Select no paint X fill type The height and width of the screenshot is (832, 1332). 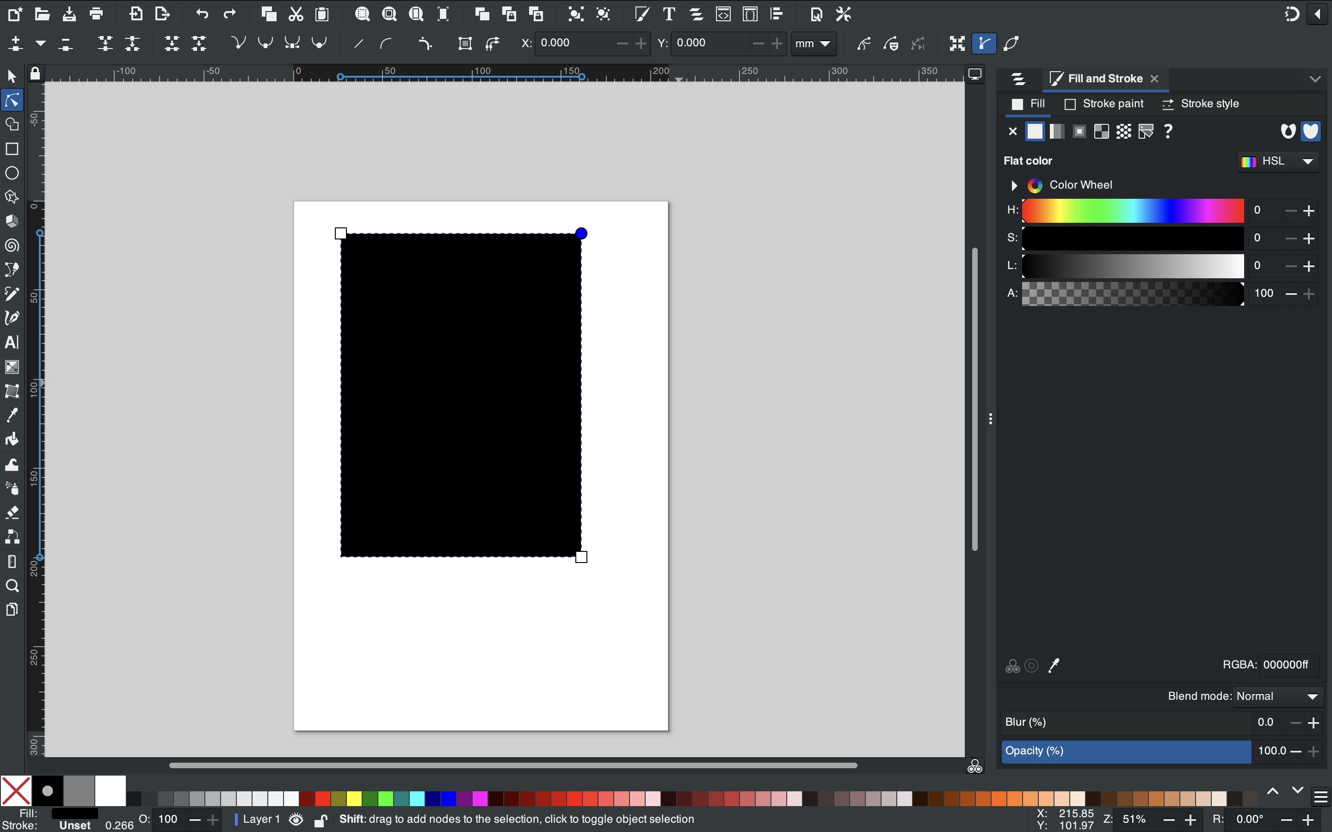[x=1012, y=132]
